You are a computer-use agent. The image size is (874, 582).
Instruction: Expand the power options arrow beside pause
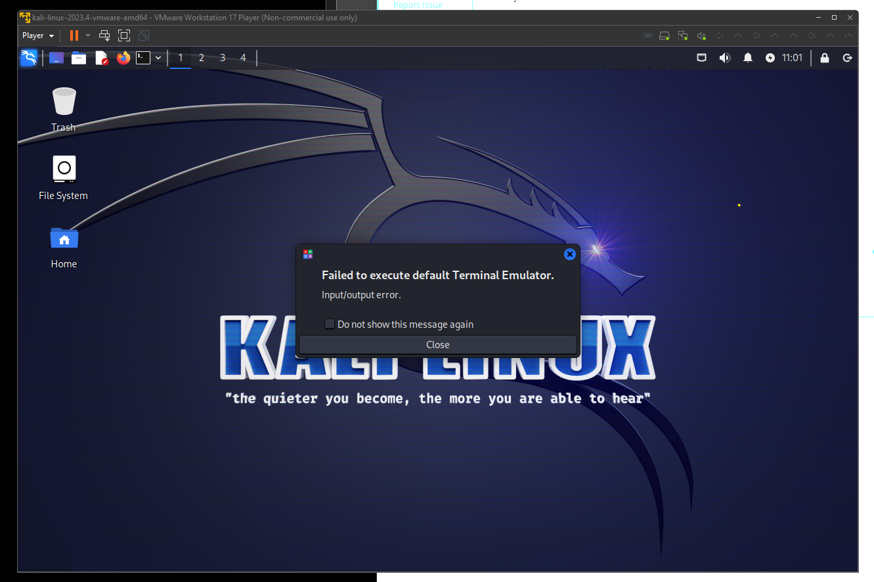point(88,35)
